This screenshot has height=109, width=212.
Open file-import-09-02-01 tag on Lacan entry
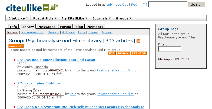point(48,94)
